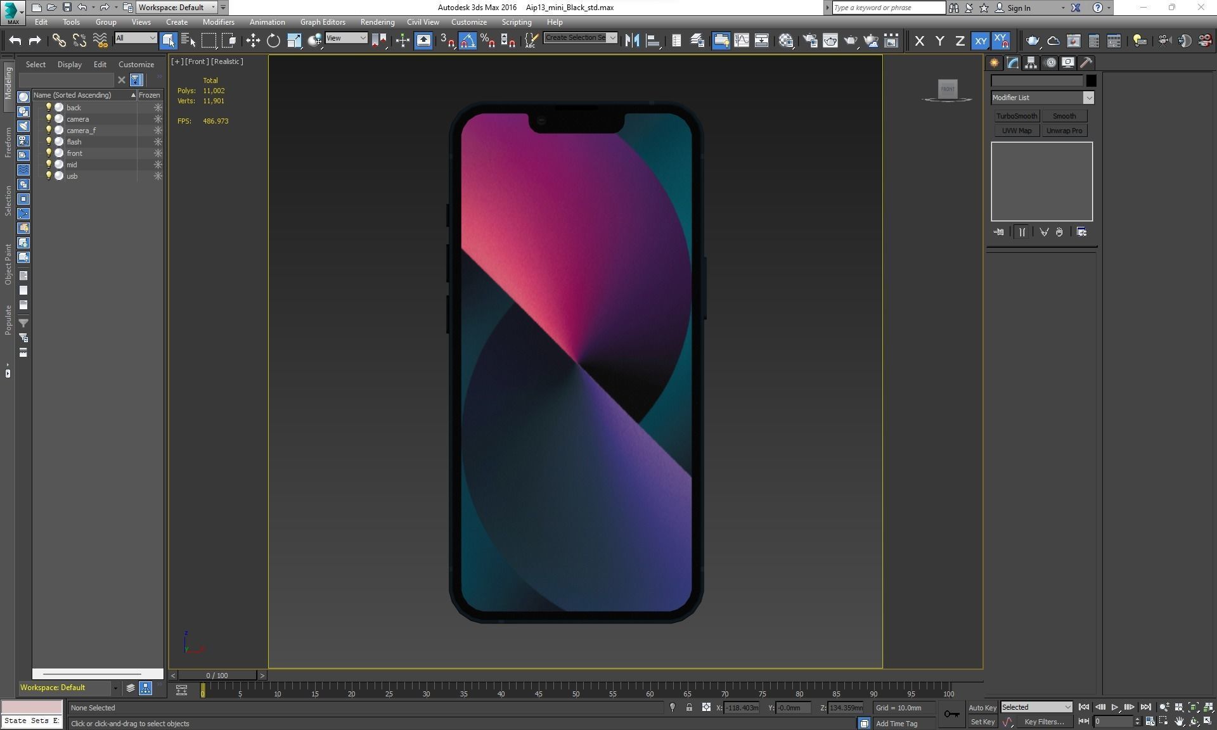
Task: Open the Motion command panel tab
Action: point(1050,63)
